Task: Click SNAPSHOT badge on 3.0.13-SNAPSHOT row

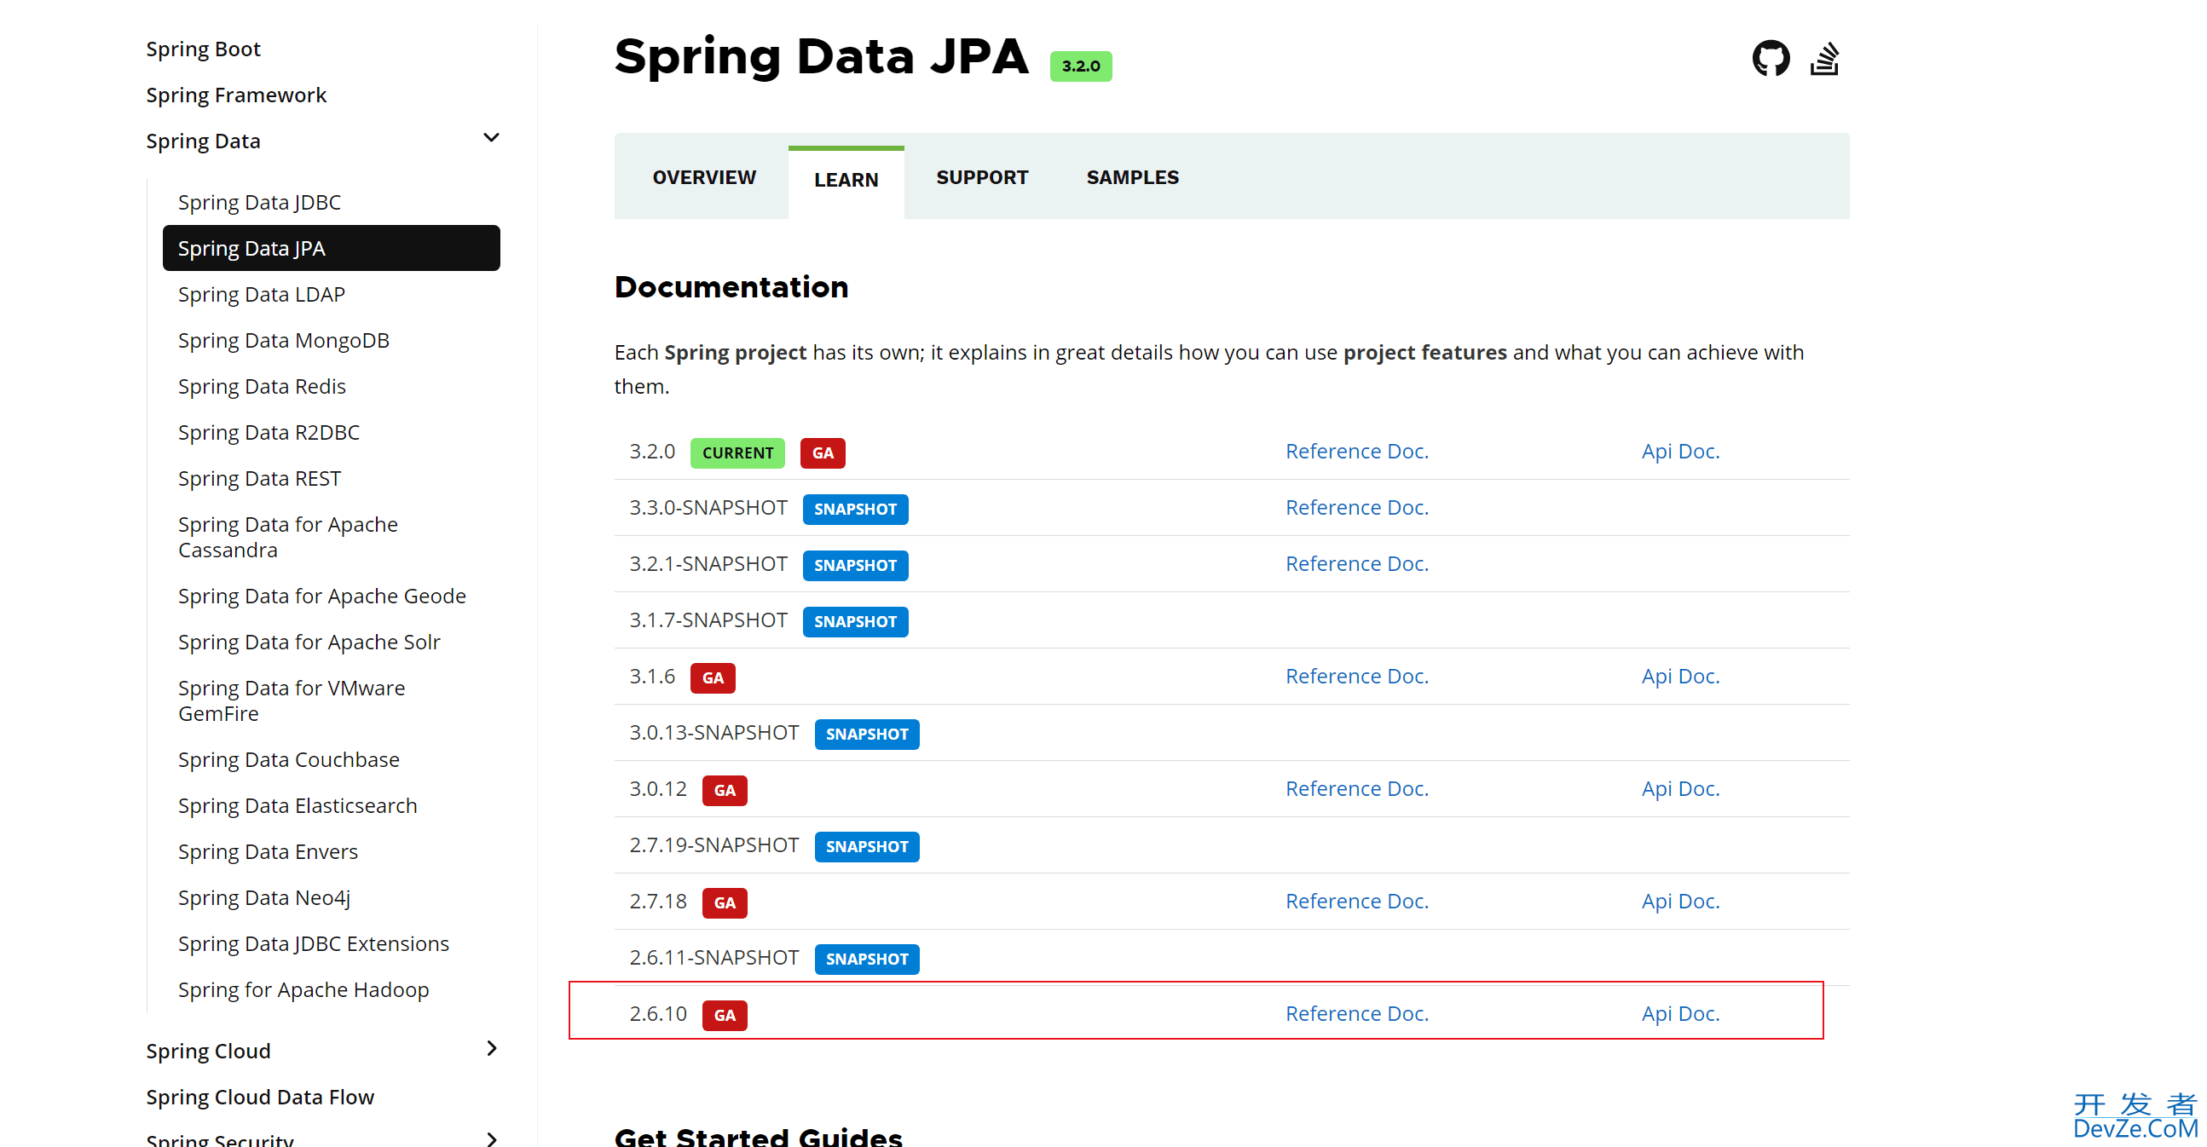Action: pos(866,734)
